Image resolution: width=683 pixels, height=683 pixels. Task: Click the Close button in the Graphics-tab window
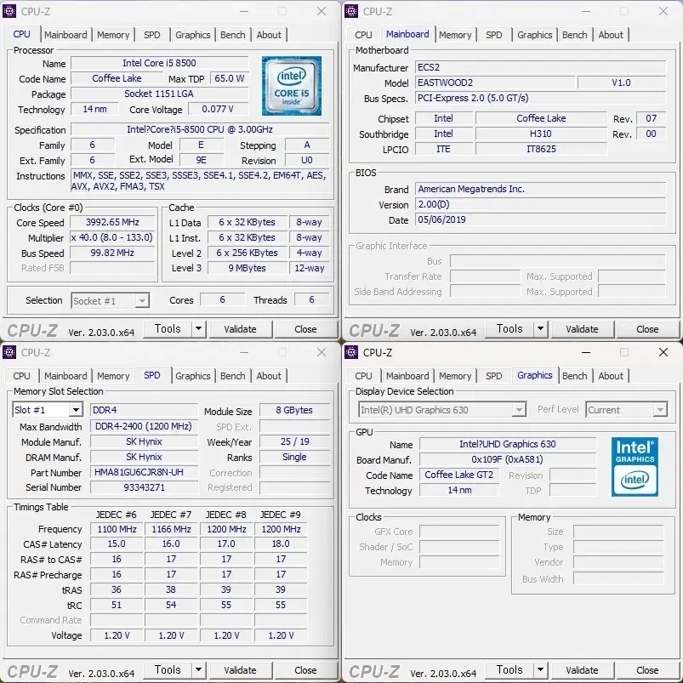point(647,670)
